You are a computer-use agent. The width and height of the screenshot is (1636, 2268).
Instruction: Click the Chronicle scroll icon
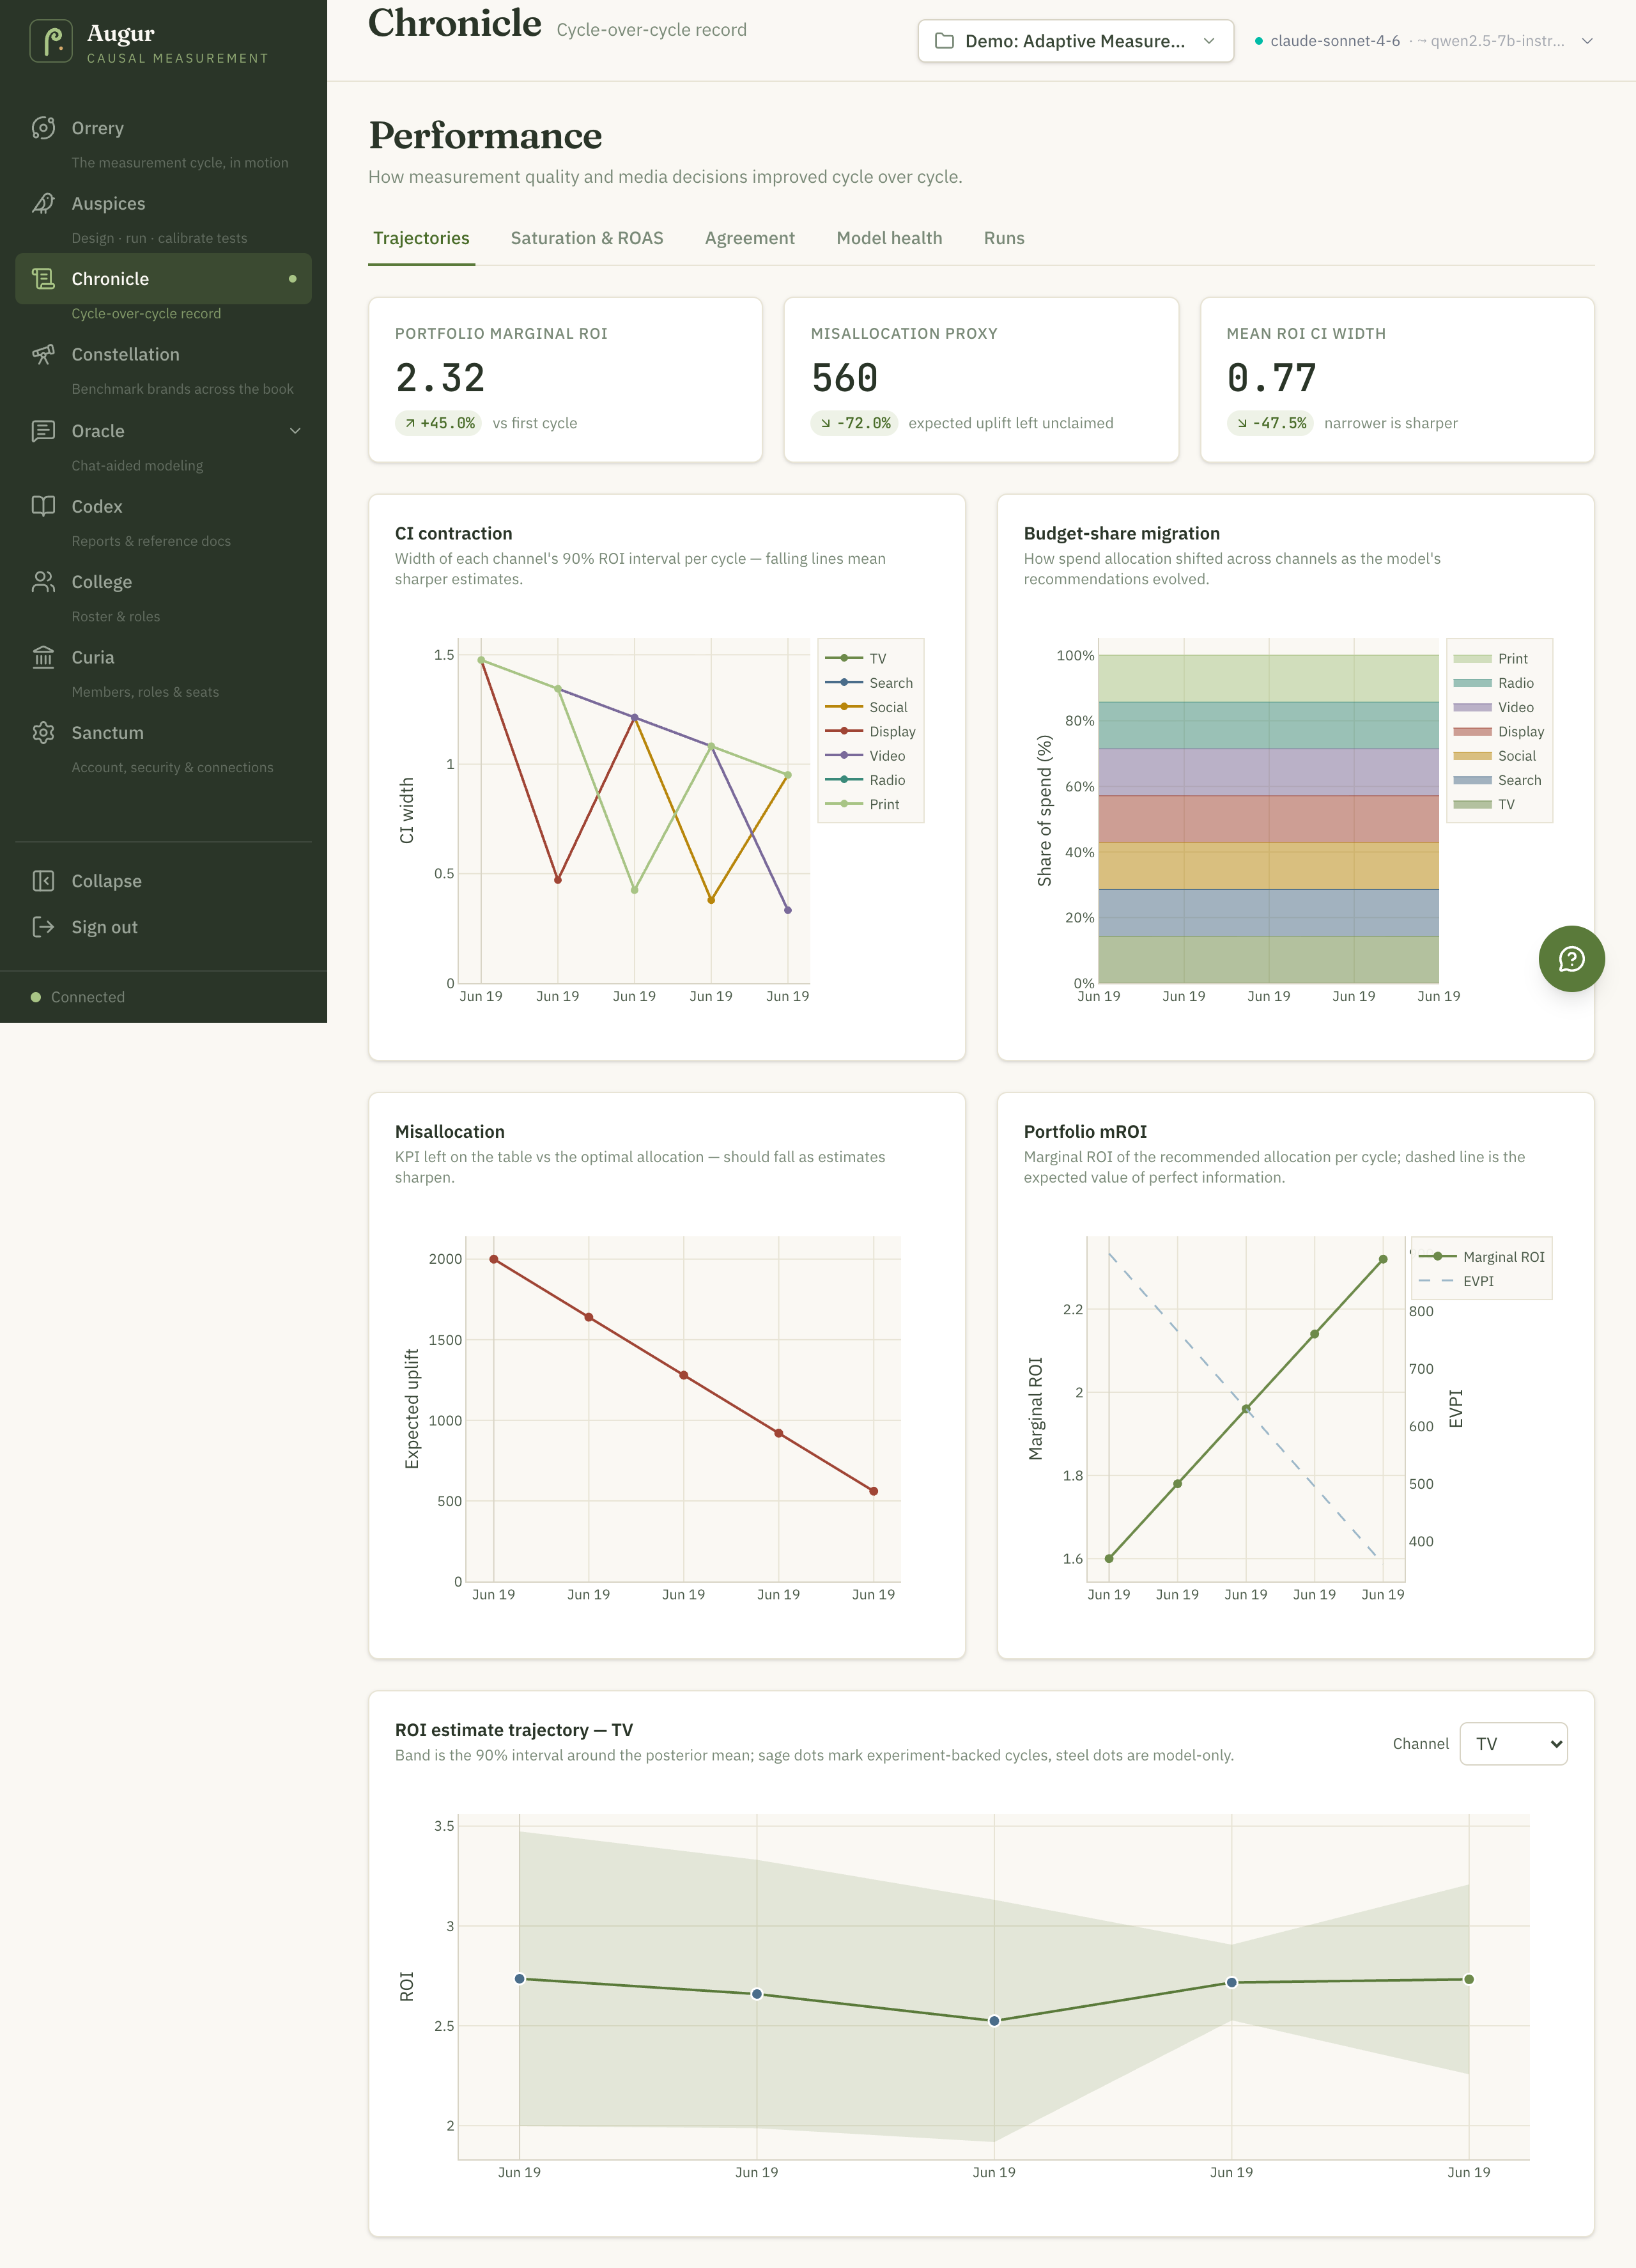pyautogui.click(x=43, y=279)
